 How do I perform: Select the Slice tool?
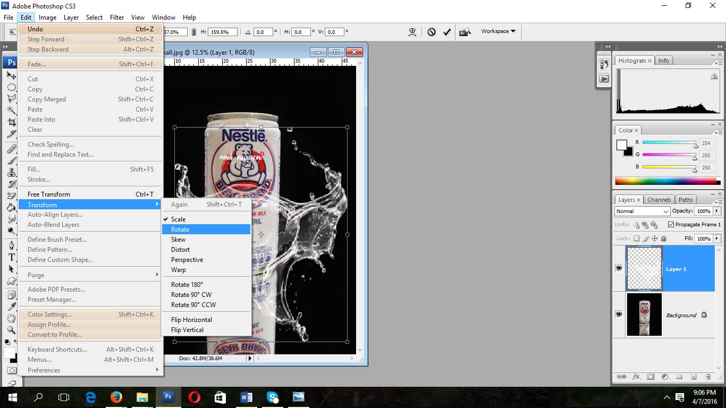click(x=11, y=134)
